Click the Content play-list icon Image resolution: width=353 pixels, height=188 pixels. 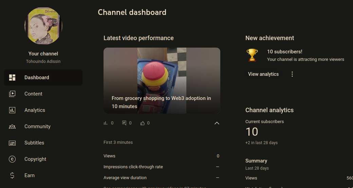click(x=12, y=94)
